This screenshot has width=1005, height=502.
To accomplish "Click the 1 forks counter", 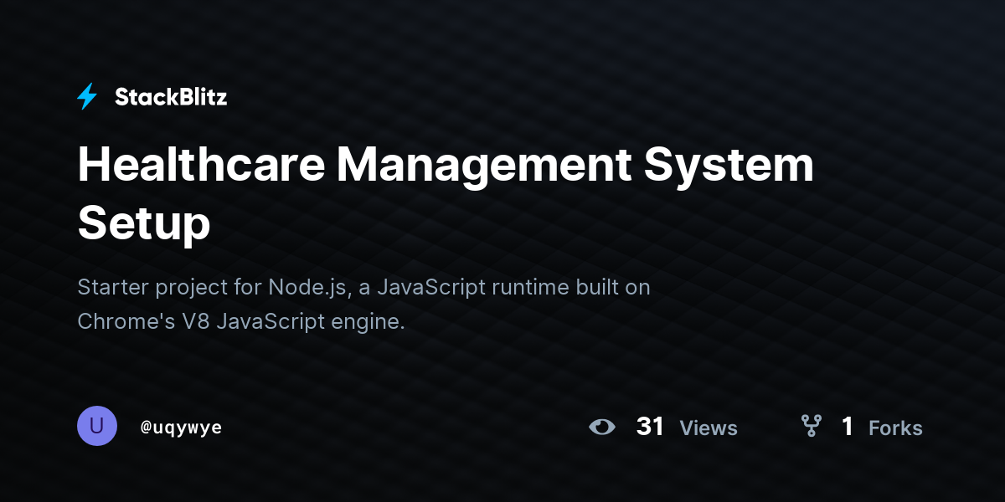I will point(848,427).
